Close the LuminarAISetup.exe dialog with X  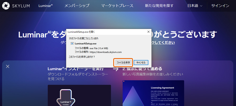pyautogui.click(x=148, y=32)
